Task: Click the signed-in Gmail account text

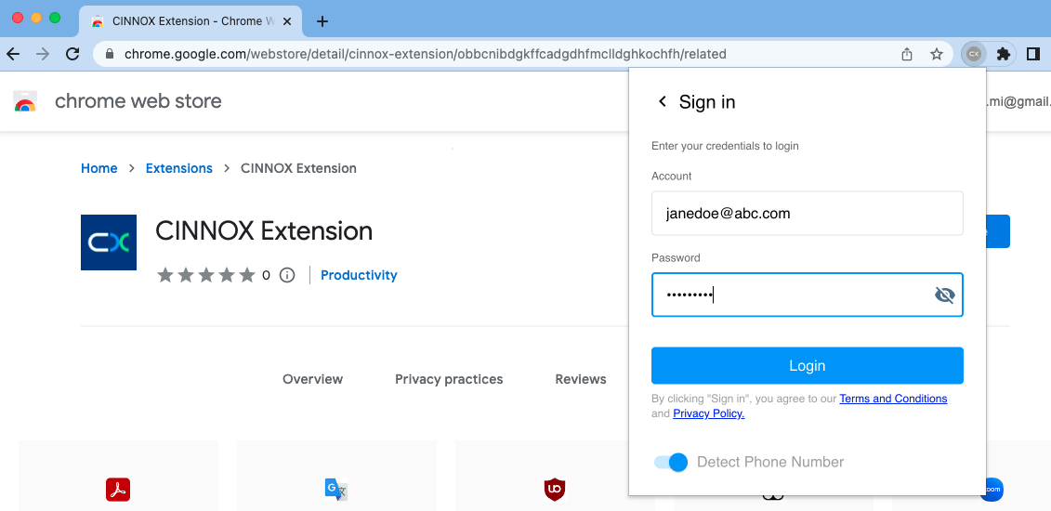Action: (1018, 102)
